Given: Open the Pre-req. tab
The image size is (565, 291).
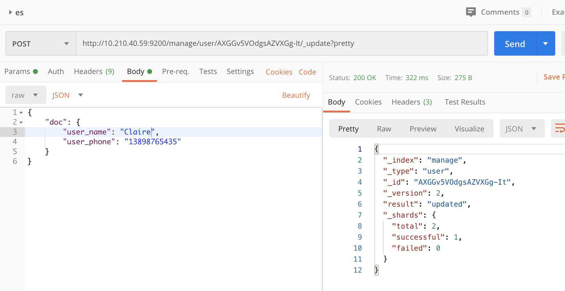Looking at the screenshot, I should tap(176, 72).
